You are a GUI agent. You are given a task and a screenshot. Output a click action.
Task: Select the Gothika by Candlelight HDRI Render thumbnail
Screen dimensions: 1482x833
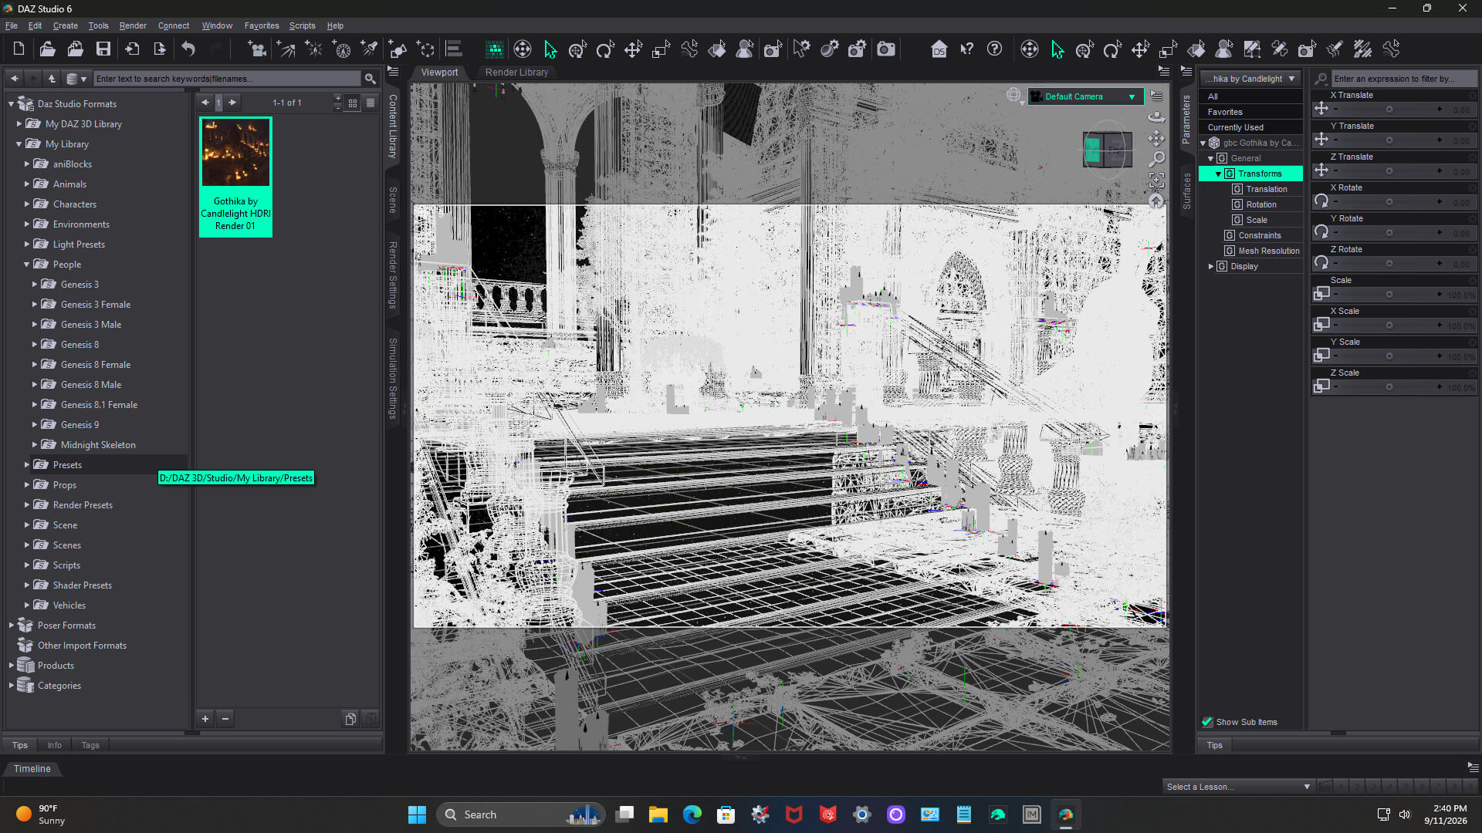coord(235,177)
